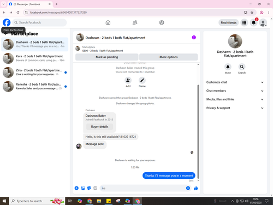
Task: Reload the page in browser
Action: (x=18, y=13)
